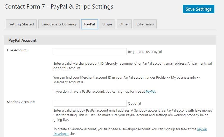The height and width of the screenshot is (137, 224).
Task: Click the 'You can find your Merchant account ID' paragraph
Action: click(127, 80)
